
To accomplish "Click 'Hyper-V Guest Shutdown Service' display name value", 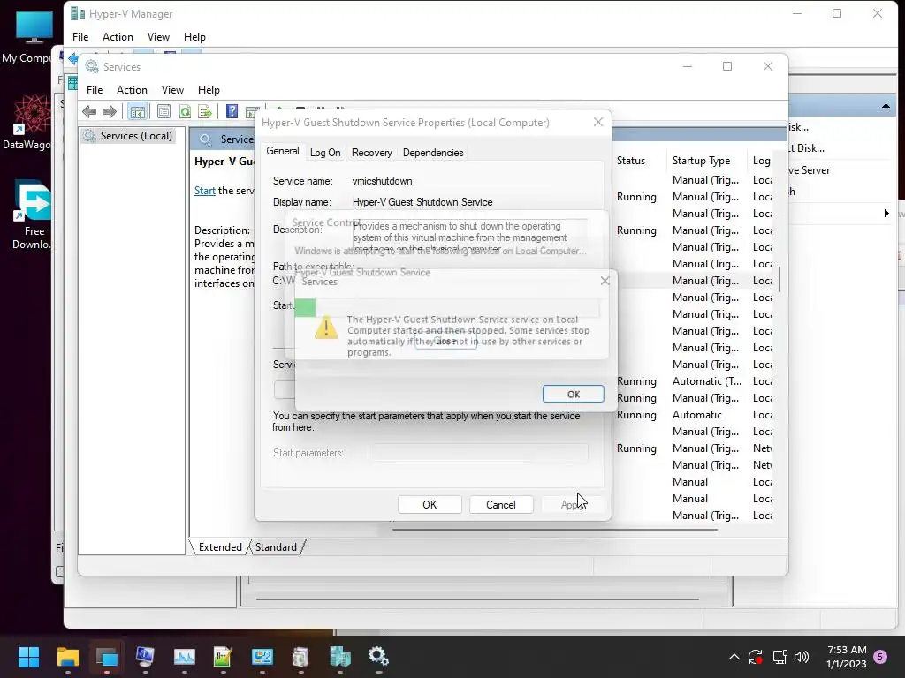I will pos(422,202).
